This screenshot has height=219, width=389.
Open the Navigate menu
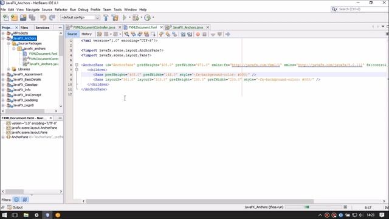tap(33, 10)
